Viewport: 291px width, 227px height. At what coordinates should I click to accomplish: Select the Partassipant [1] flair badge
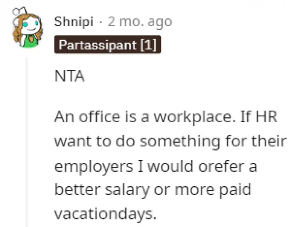click(x=108, y=44)
